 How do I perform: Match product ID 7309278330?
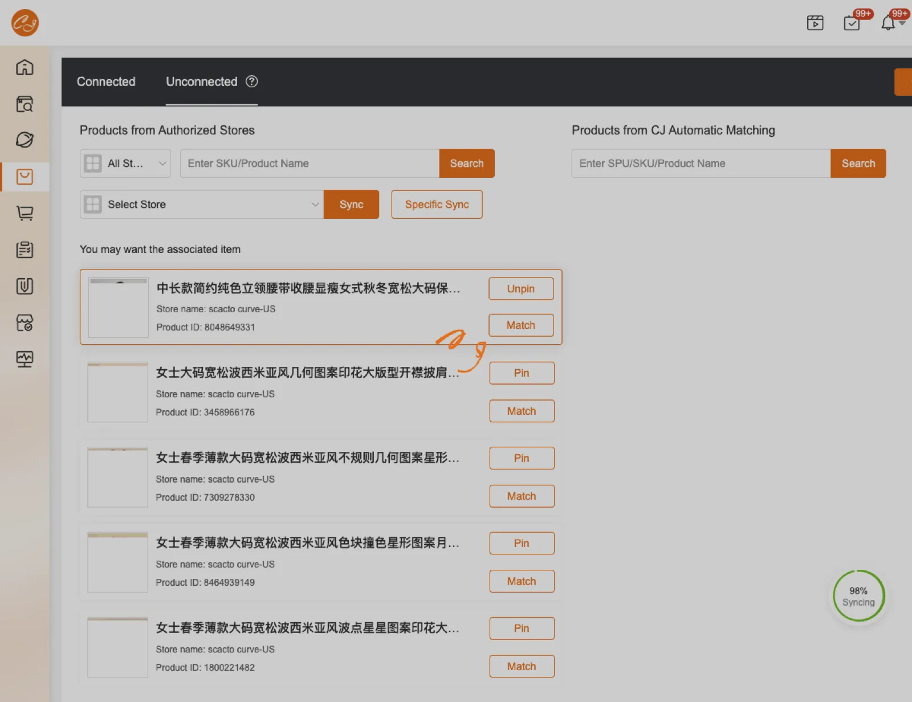click(x=522, y=496)
